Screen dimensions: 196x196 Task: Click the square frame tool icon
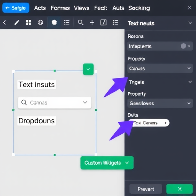103,23
